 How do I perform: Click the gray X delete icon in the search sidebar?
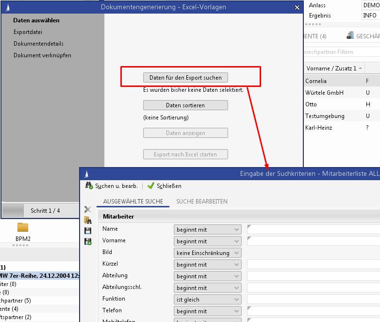pos(88,209)
